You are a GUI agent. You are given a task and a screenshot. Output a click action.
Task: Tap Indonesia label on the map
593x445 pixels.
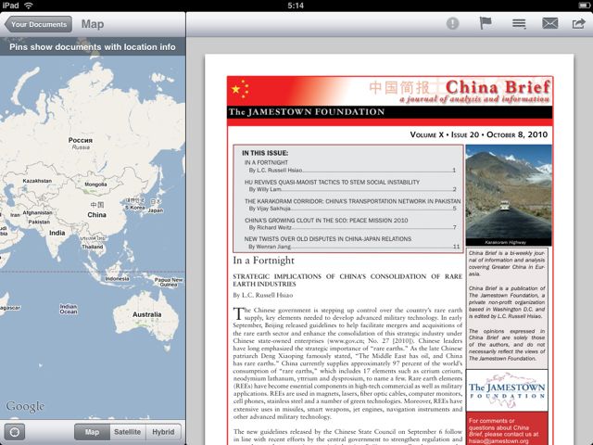point(118,278)
